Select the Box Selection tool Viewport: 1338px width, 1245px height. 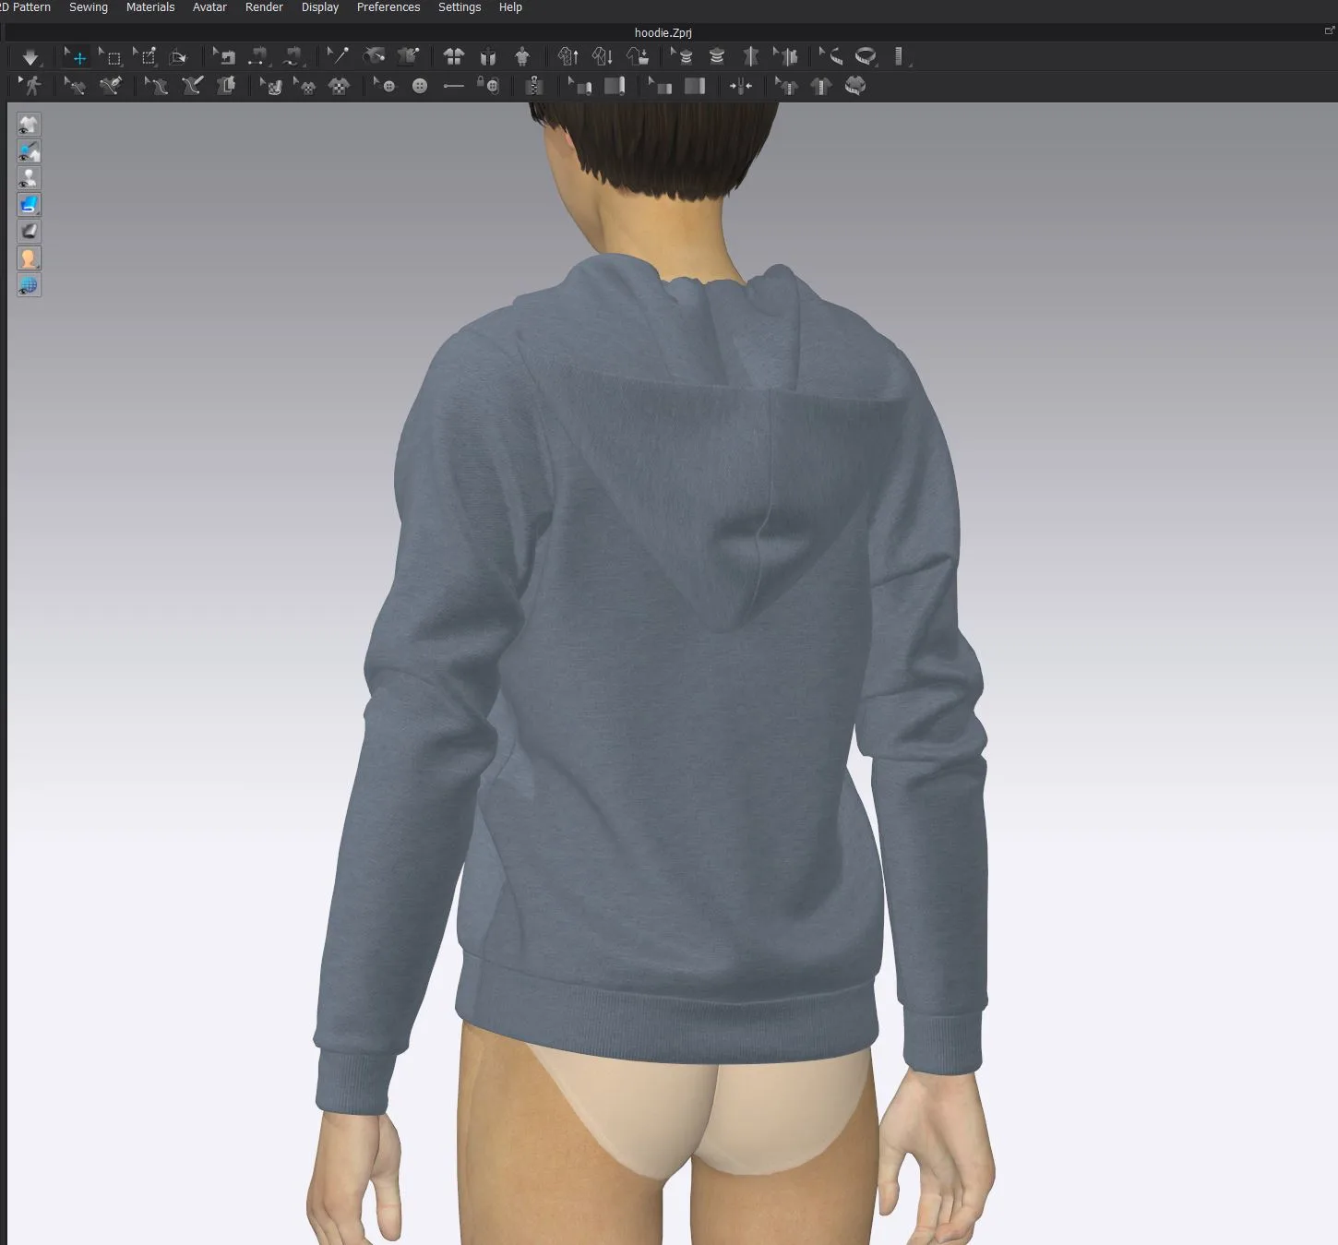click(x=113, y=56)
